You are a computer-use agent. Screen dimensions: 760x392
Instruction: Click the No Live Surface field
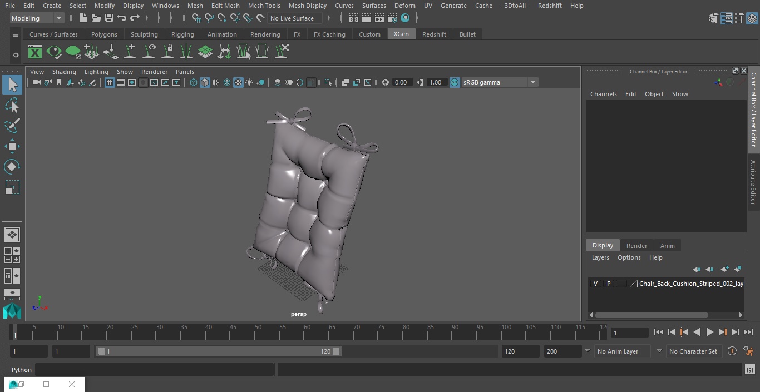295,18
